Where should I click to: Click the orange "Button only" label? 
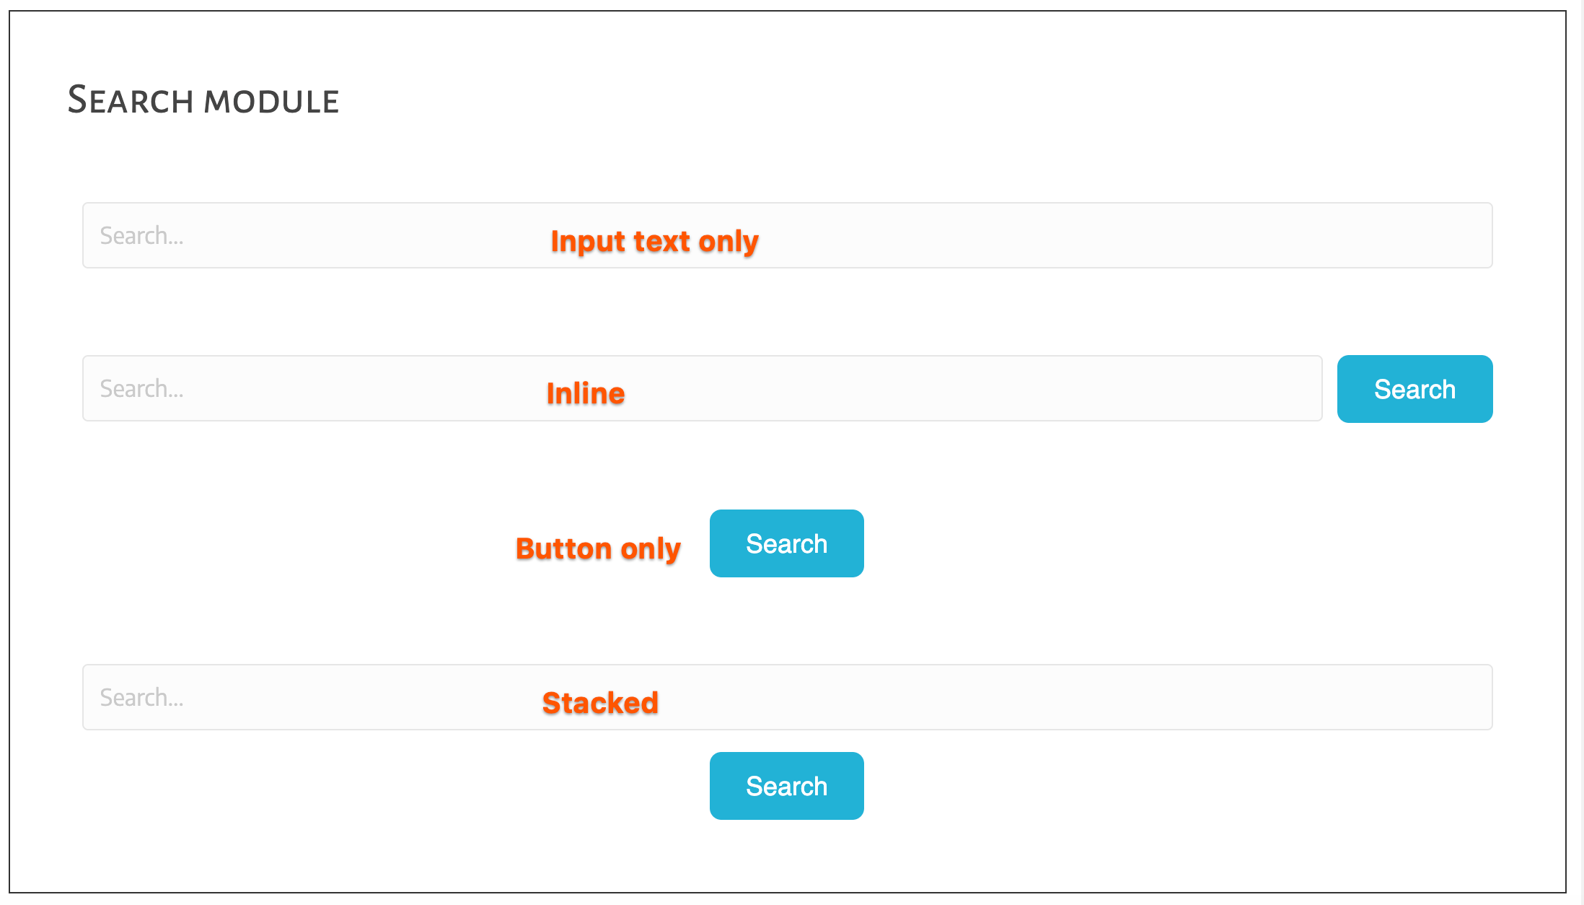[598, 548]
